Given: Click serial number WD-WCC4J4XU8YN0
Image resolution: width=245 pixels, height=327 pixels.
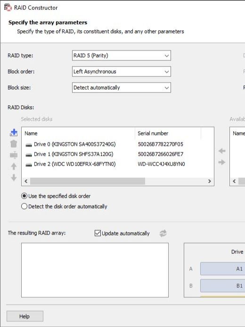Looking at the screenshot, I should tap(161, 164).
